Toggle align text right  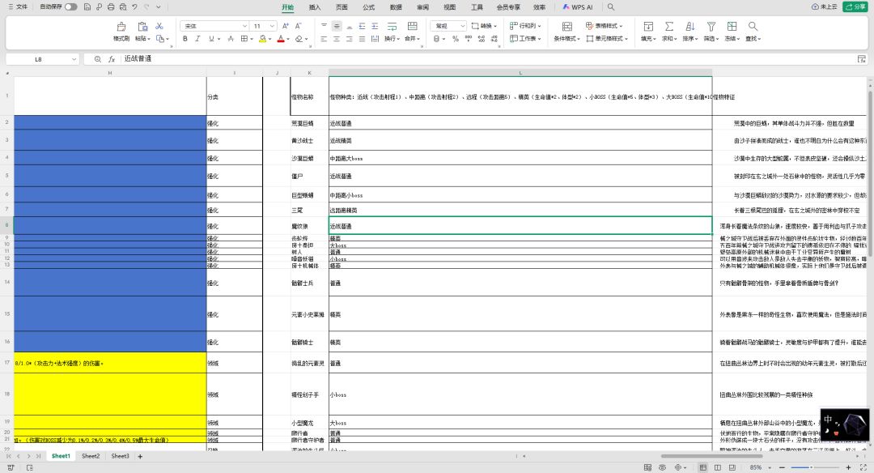(350, 39)
